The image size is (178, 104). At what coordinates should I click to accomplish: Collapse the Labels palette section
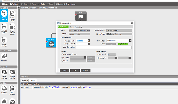[1, 67]
